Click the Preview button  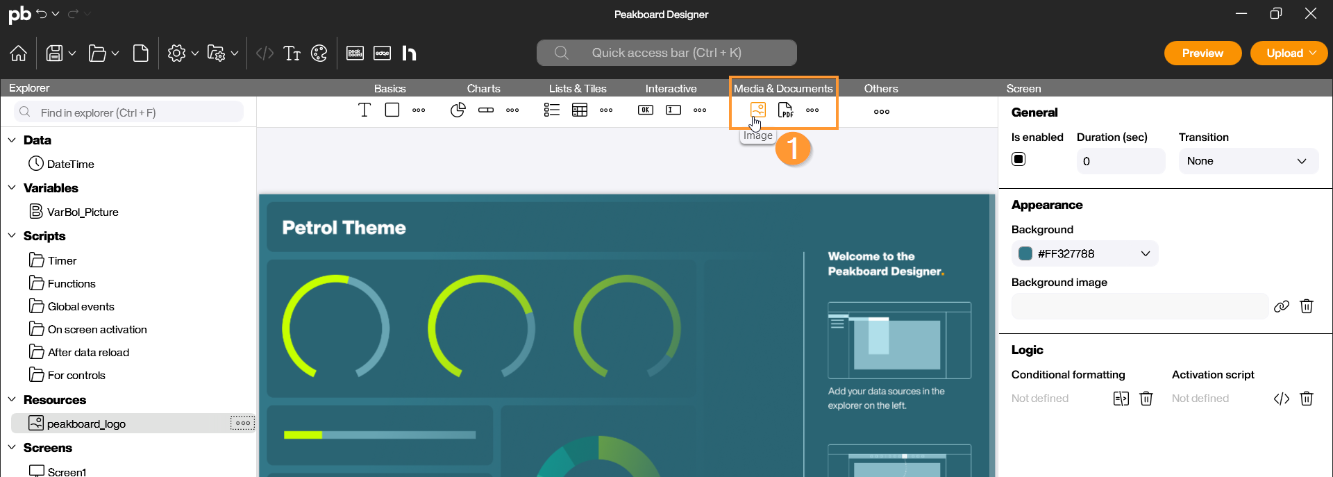coord(1202,53)
